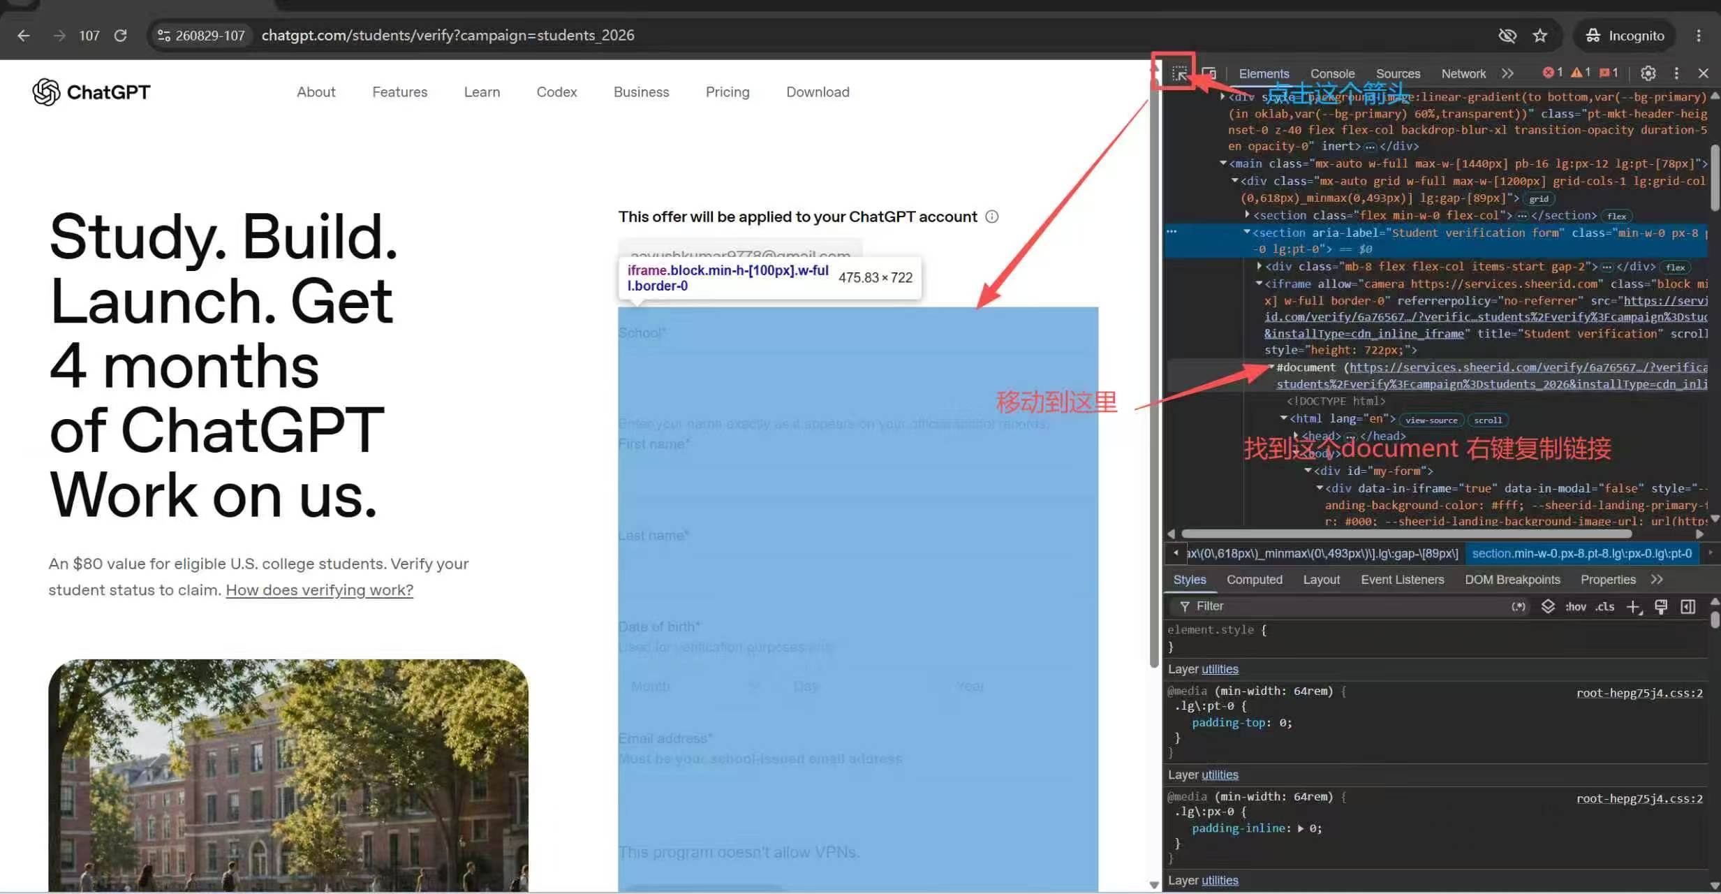Open the Properties tab
This screenshot has height=894, width=1721.
(1608, 580)
